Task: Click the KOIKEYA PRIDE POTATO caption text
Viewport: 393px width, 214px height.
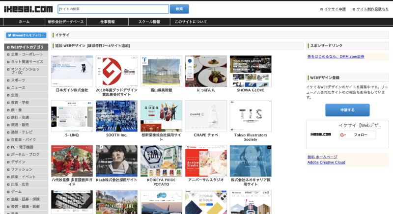Action: coord(161,182)
